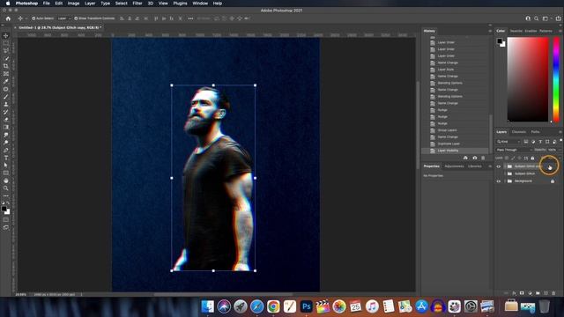This screenshot has height=317, width=564.
Task: Open the Libraries tab
Action: click(x=474, y=166)
